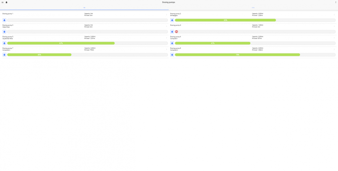Click the 'Componet 1' label

174,39
